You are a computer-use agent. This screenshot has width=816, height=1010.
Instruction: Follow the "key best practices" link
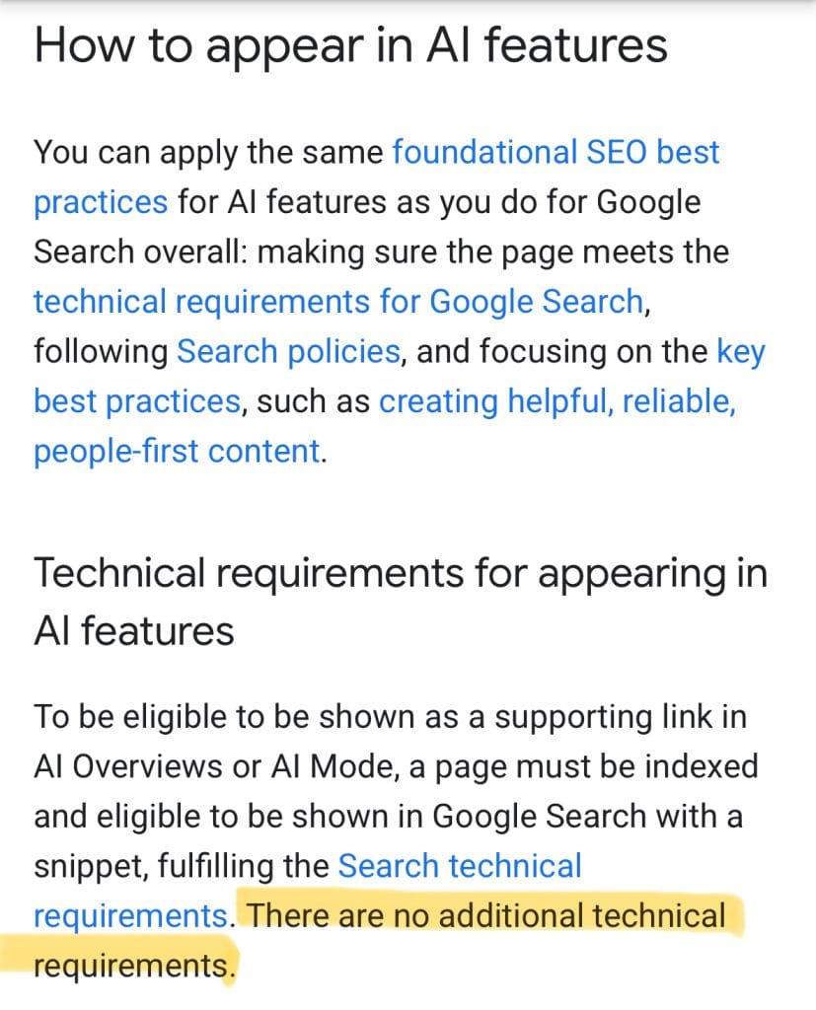coord(136,401)
